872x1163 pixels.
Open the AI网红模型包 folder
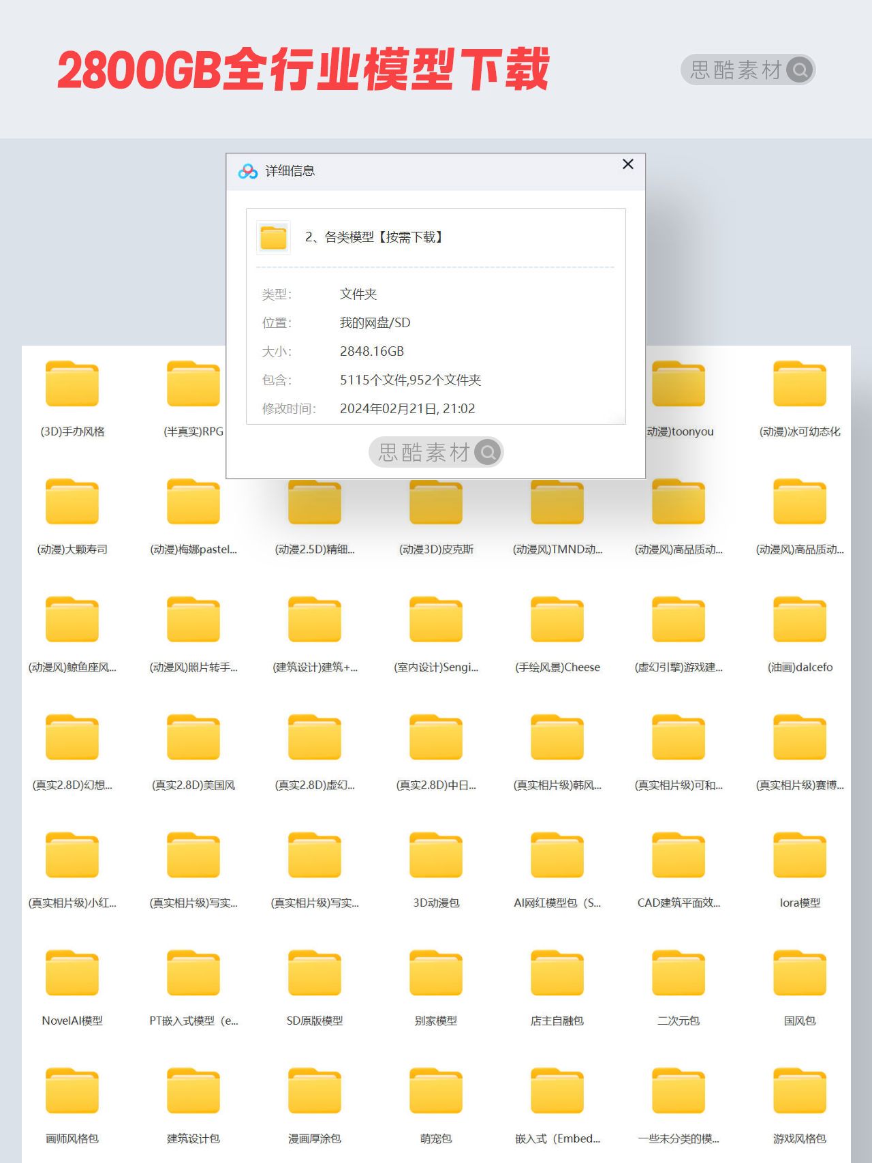(x=557, y=855)
